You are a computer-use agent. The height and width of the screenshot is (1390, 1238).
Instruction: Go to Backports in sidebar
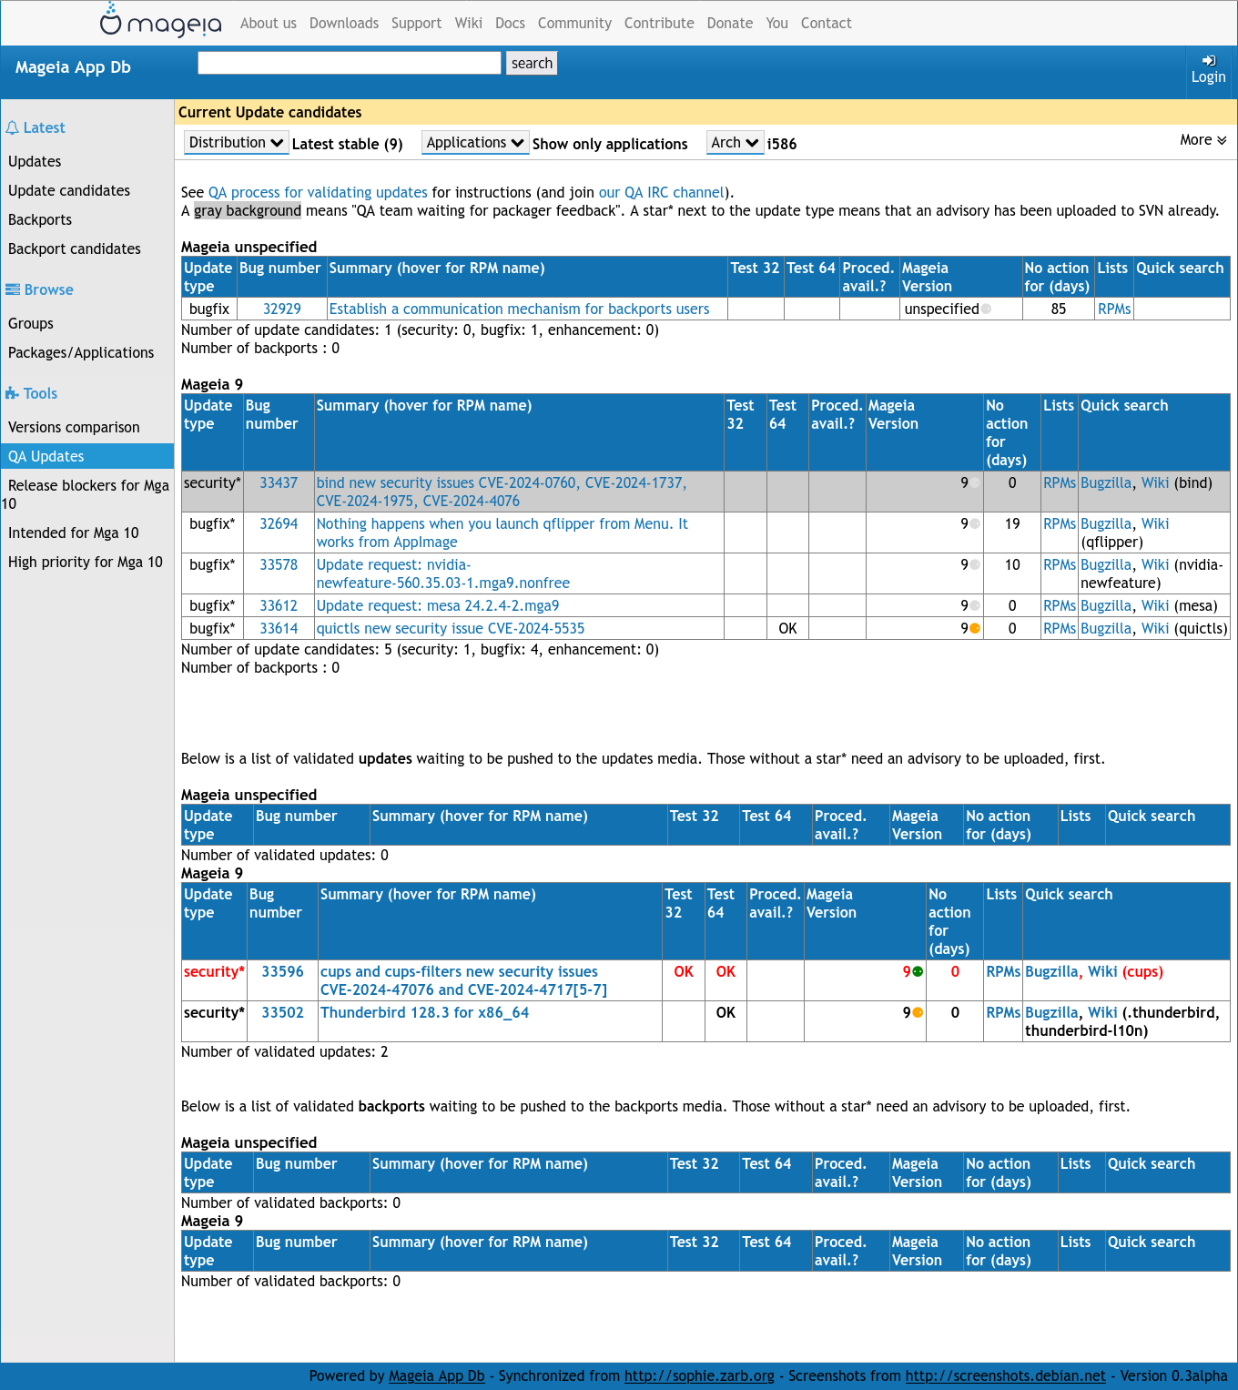pos(40,219)
